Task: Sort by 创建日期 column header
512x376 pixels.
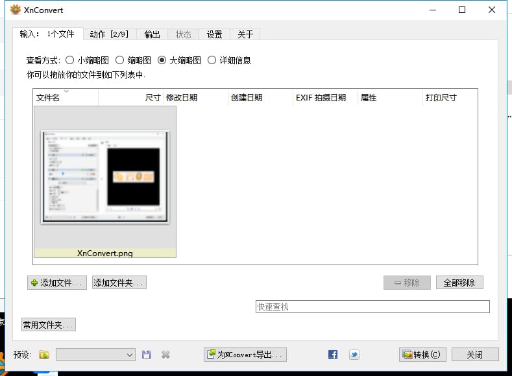Action: 260,97
